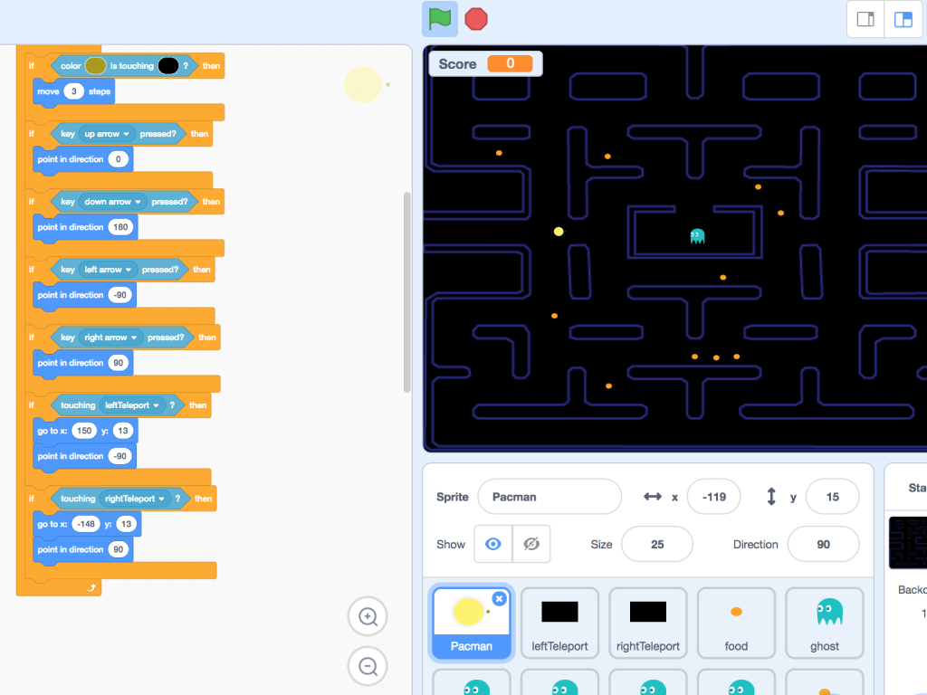Viewport: 927px width, 695px height.
Task: Hide the sprite using crossed eye icon
Action: point(531,544)
